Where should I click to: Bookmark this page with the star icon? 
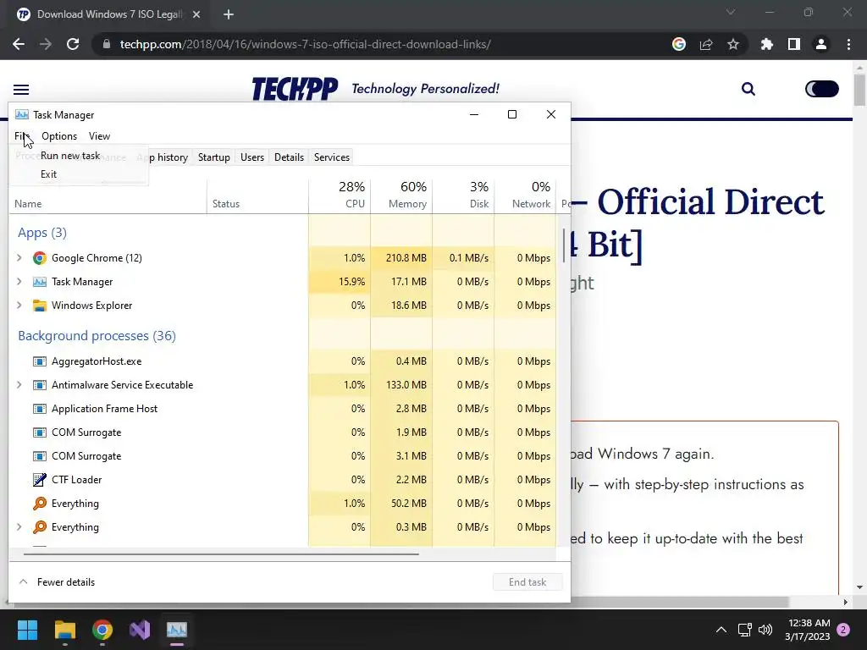point(733,44)
